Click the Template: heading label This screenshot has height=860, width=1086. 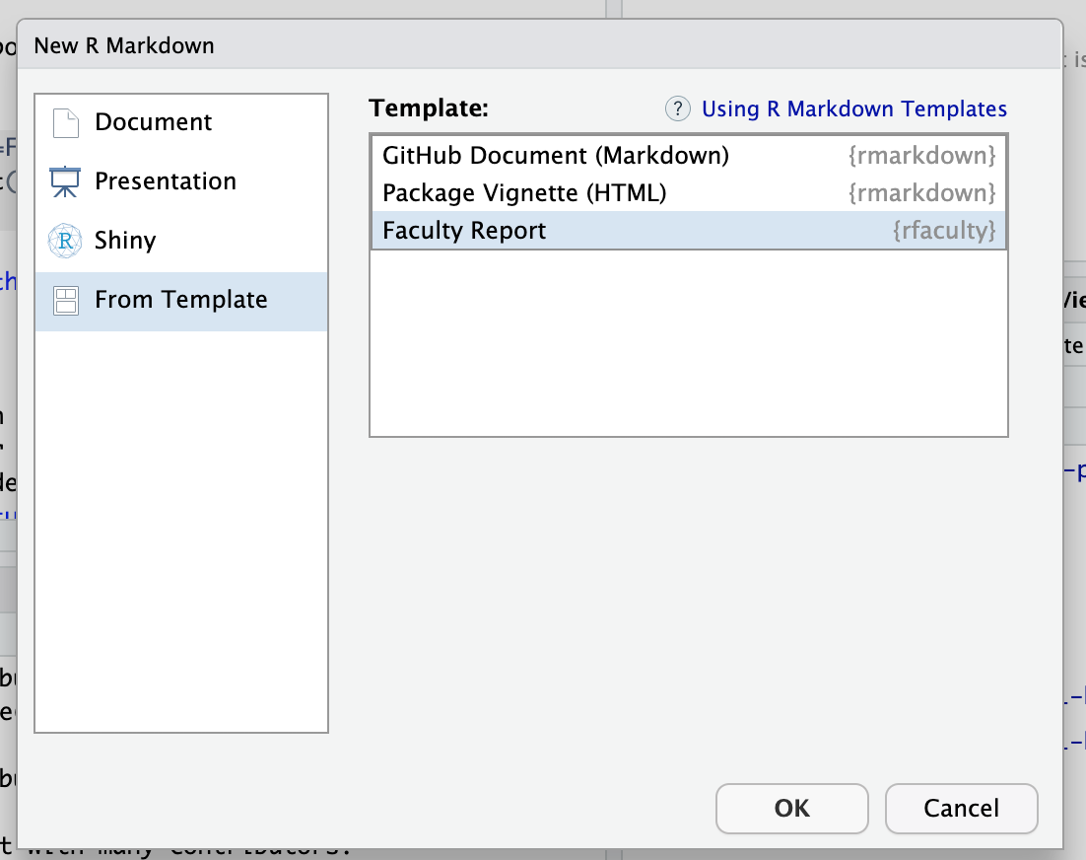click(428, 108)
